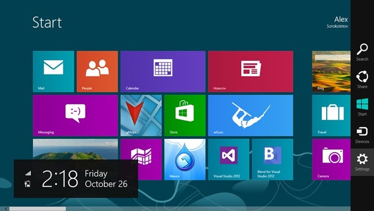Image resolution: width=374 pixels, height=211 pixels.
Task: Click the Friday October 26 date
Action: [106, 178]
